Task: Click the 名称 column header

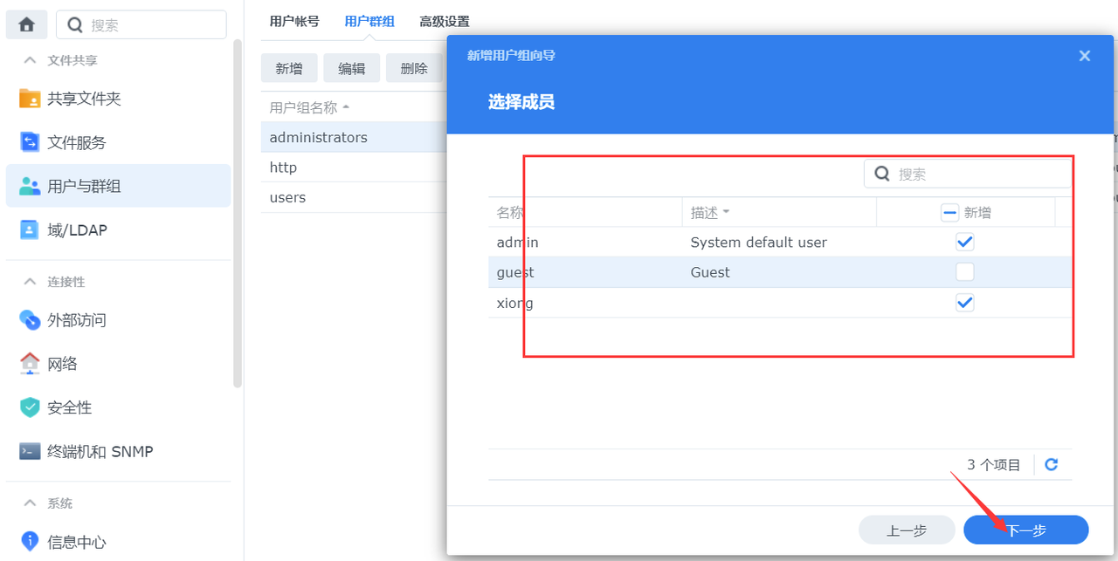Action: tap(585, 212)
